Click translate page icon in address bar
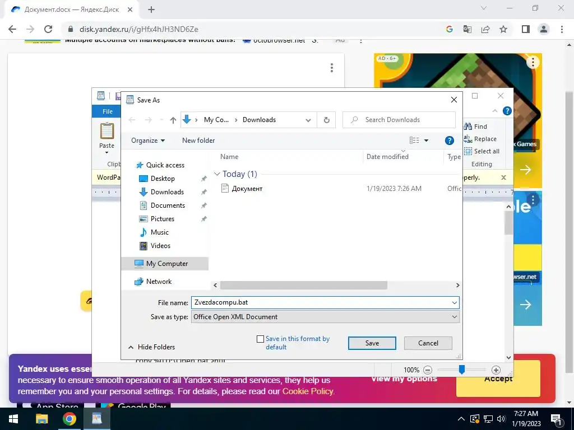Image resolution: width=574 pixels, height=430 pixels. pos(467,29)
